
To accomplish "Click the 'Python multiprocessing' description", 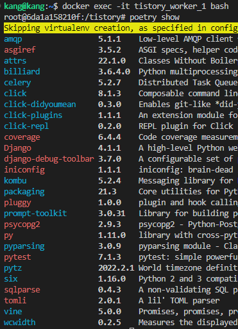I will coord(188,72).
